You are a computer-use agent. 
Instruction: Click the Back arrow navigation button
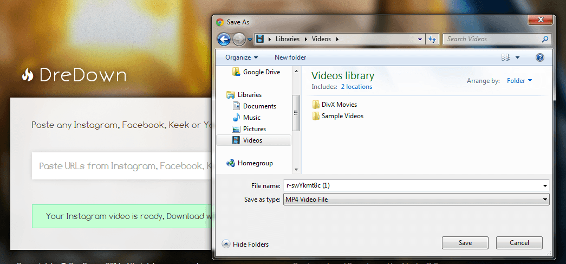click(x=224, y=39)
